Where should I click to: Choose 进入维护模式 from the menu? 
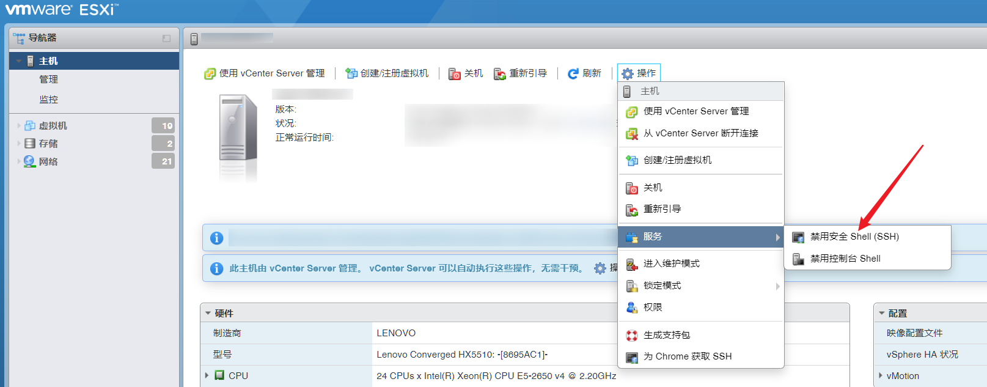tap(701, 264)
